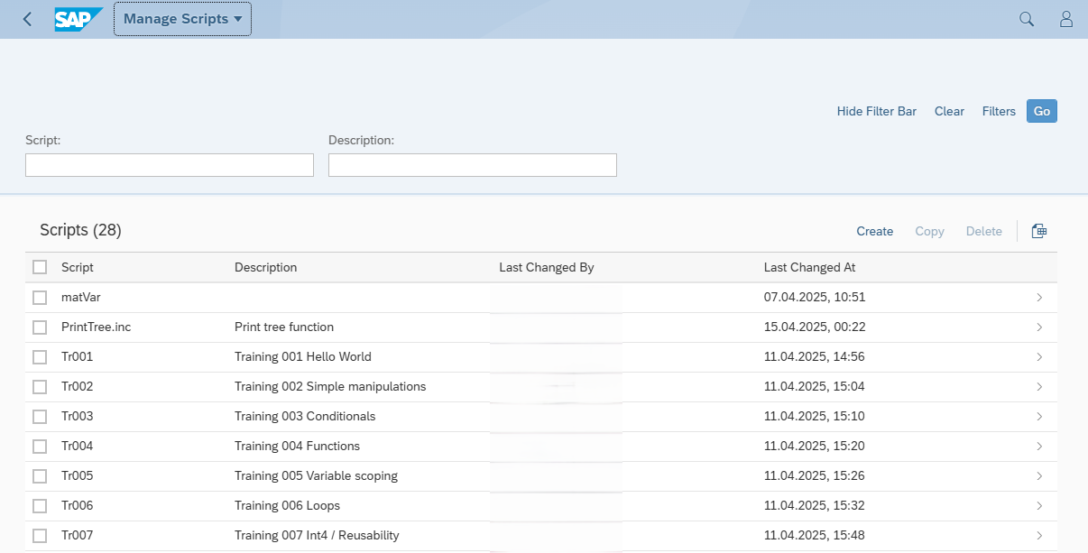Open matVar row navigation arrow
This screenshot has width=1088, height=553.
tap(1039, 298)
